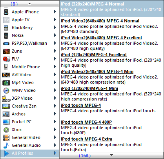The width and height of the screenshot is (164, 159).
Task: Open the 3GP Video category
Action: [30, 98]
